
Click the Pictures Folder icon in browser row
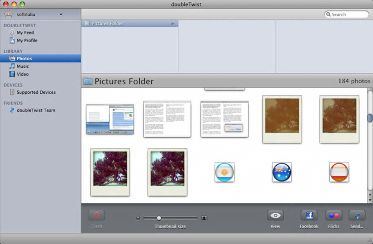(x=87, y=23)
